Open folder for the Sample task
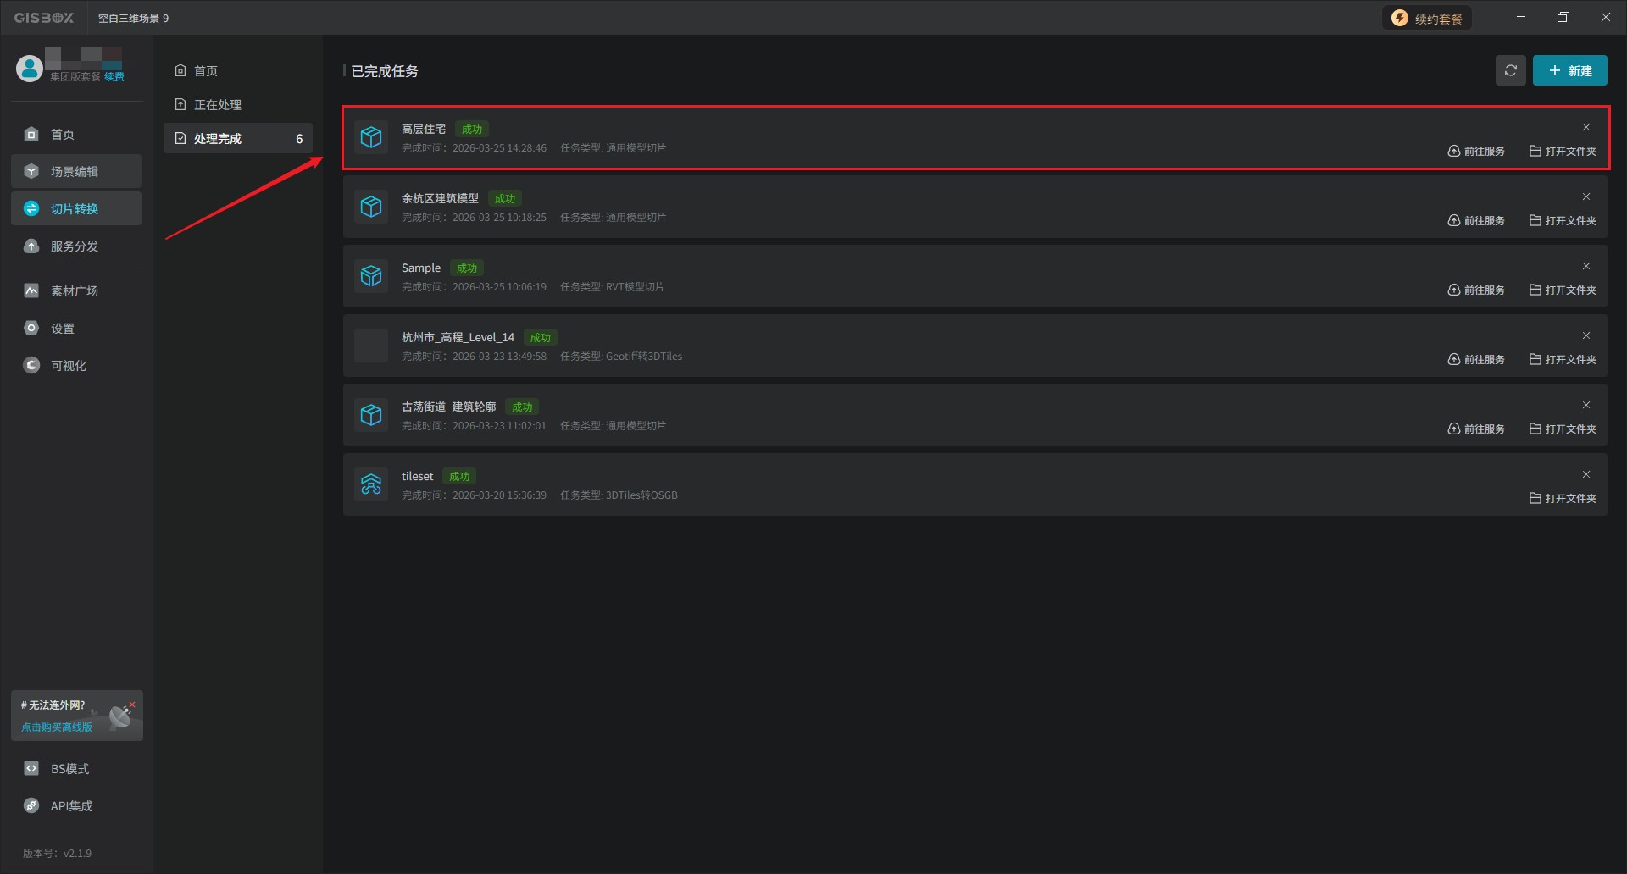1627x874 pixels. pyautogui.click(x=1563, y=290)
